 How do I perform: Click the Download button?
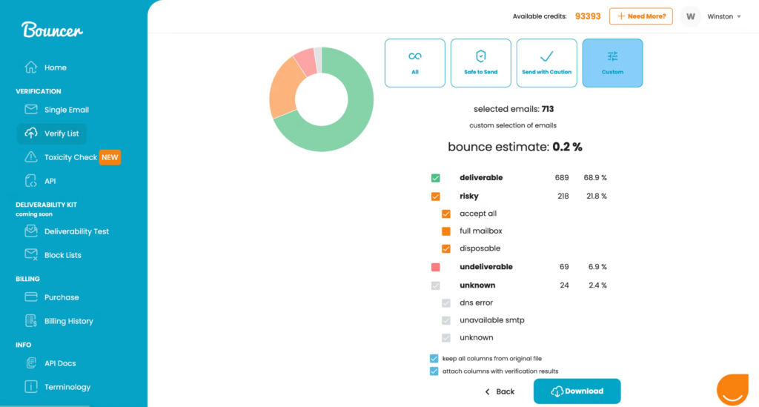577,391
